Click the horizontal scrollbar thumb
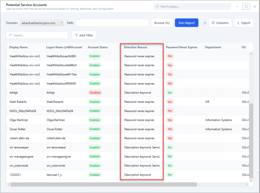Screen dimensions: 260x193 [104, 184]
